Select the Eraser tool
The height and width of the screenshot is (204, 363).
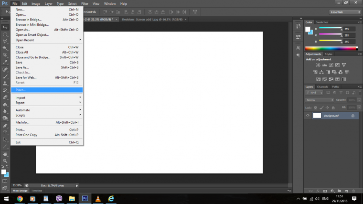coord(5,97)
